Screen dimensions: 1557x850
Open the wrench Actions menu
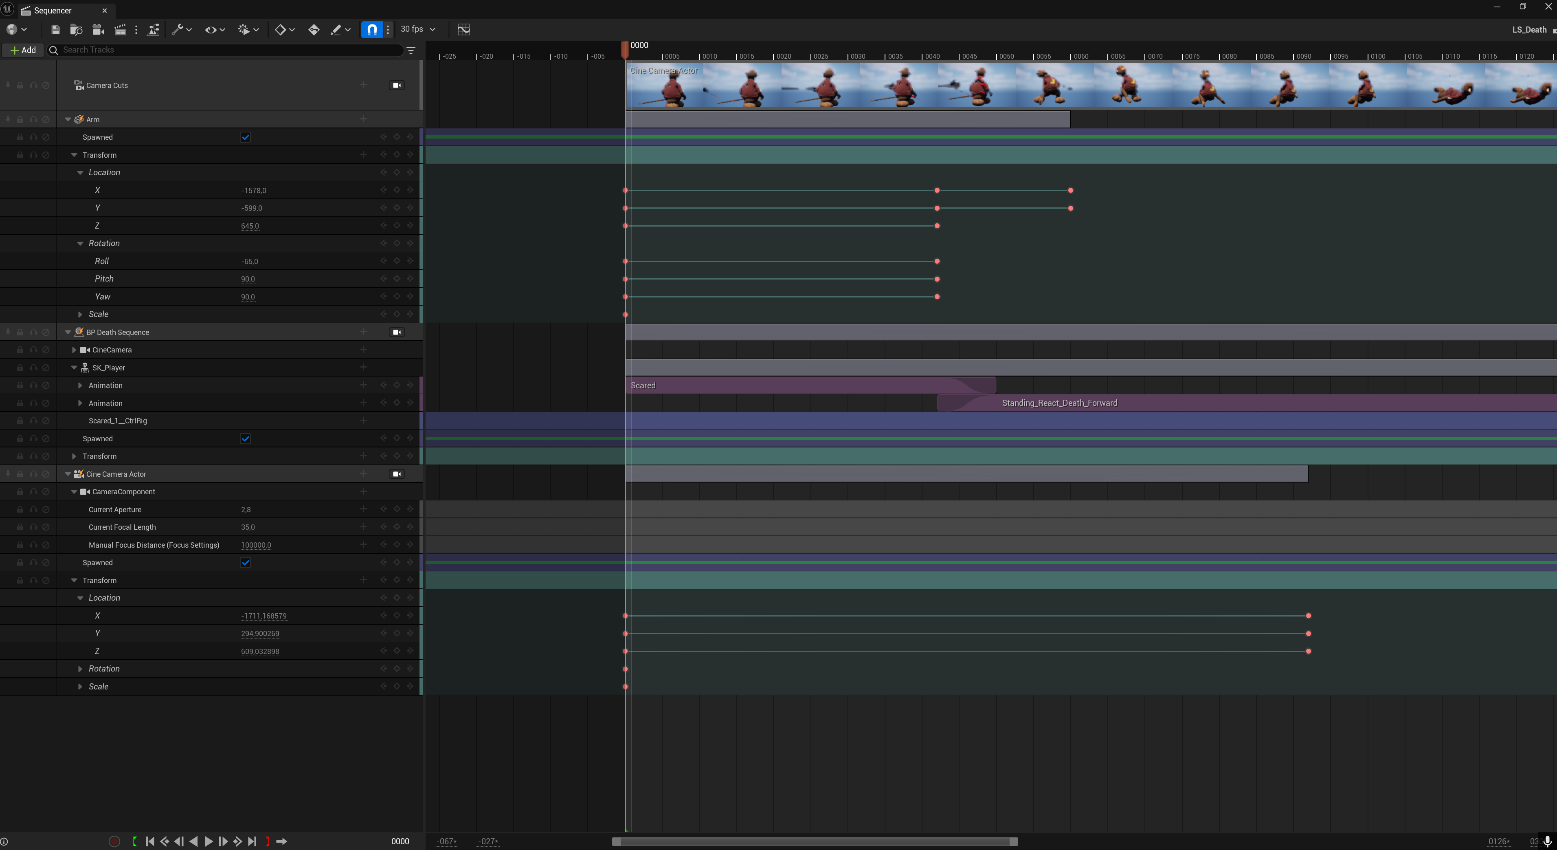point(181,30)
